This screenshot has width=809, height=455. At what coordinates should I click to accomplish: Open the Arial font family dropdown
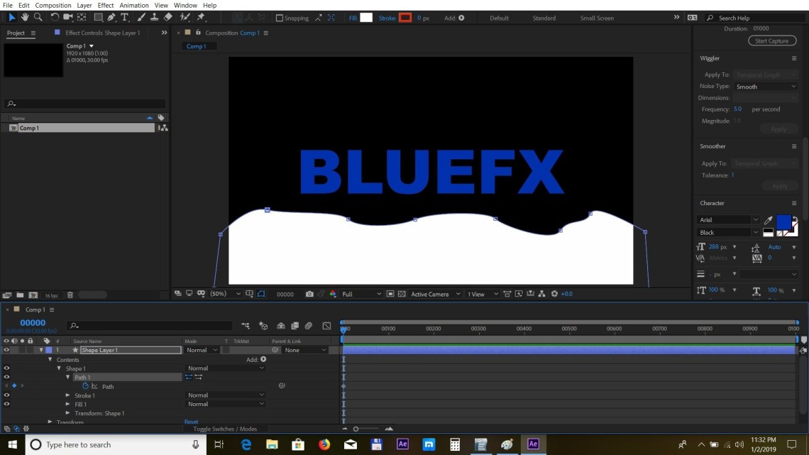click(727, 220)
